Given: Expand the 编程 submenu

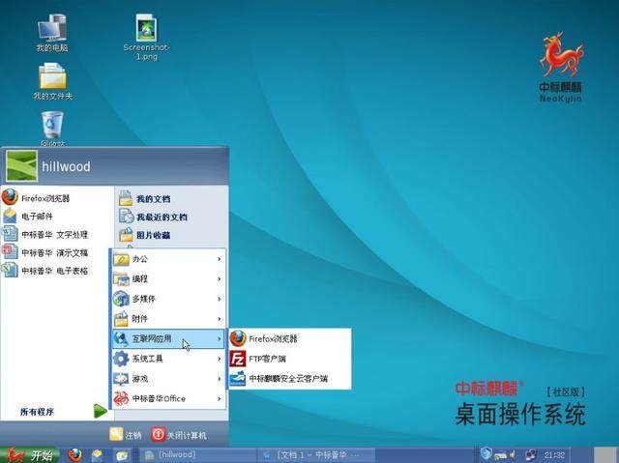Looking at the screenshot, I should pos(168,278).
